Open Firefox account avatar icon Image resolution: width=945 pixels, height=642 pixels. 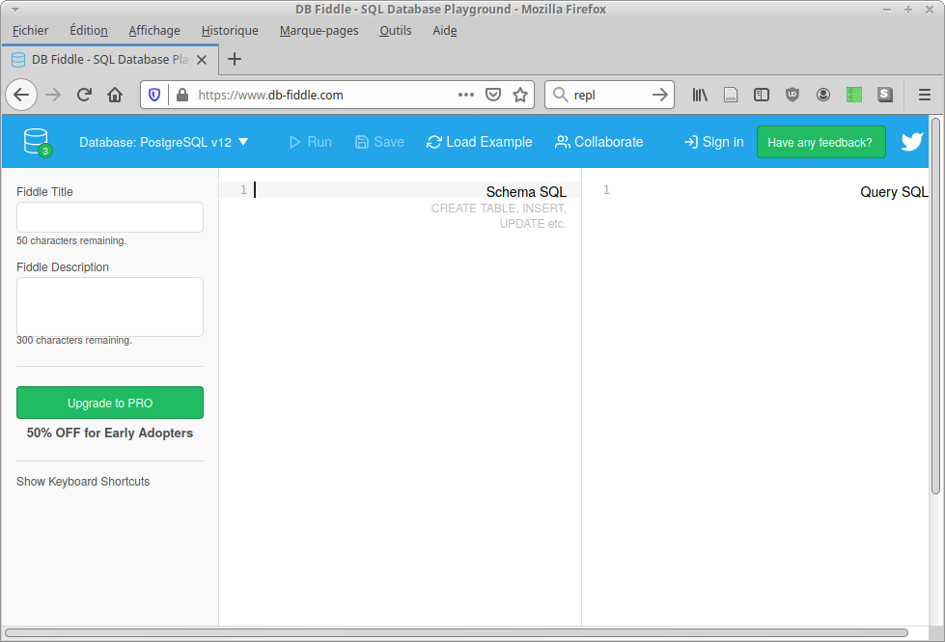(823, 95)
